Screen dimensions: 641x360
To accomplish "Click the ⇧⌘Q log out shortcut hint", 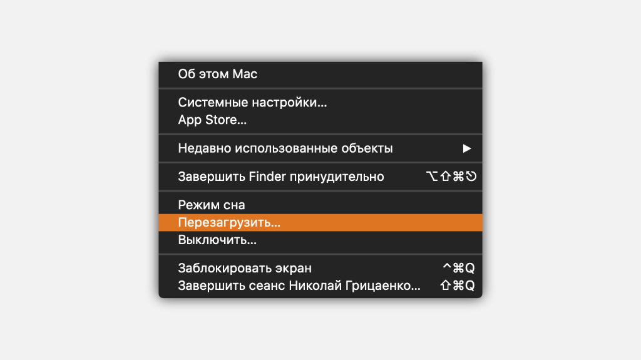I will pos(458,286).
